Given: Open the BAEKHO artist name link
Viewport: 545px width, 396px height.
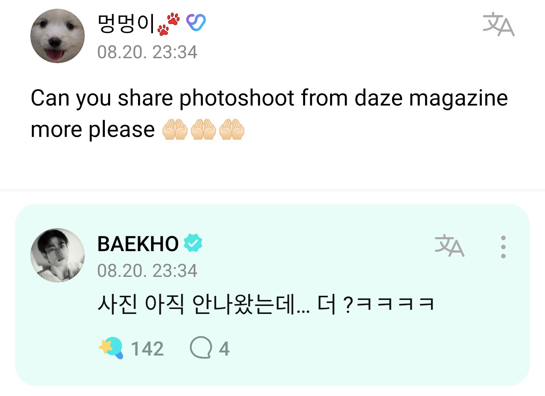Looking at the screenshot, I should (x=138, y=244).
